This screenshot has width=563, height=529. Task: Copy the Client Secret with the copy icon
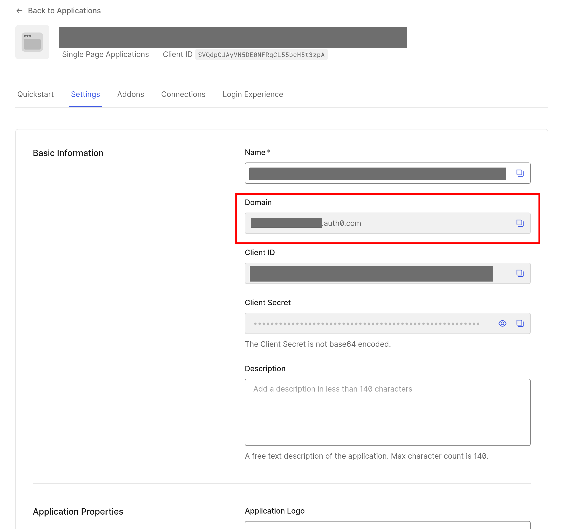520,323
